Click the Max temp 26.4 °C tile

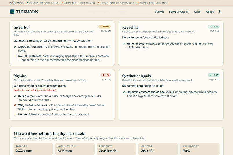[158, 149]
